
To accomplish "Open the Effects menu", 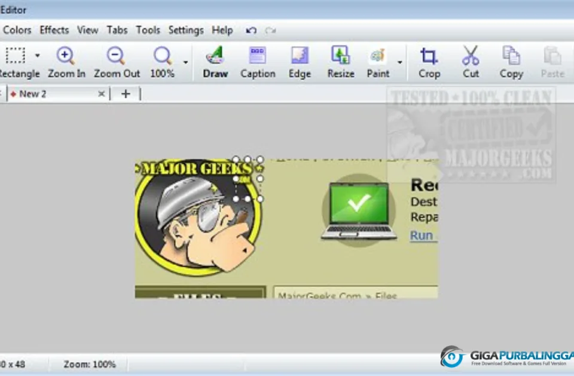I will click(54, 30).
